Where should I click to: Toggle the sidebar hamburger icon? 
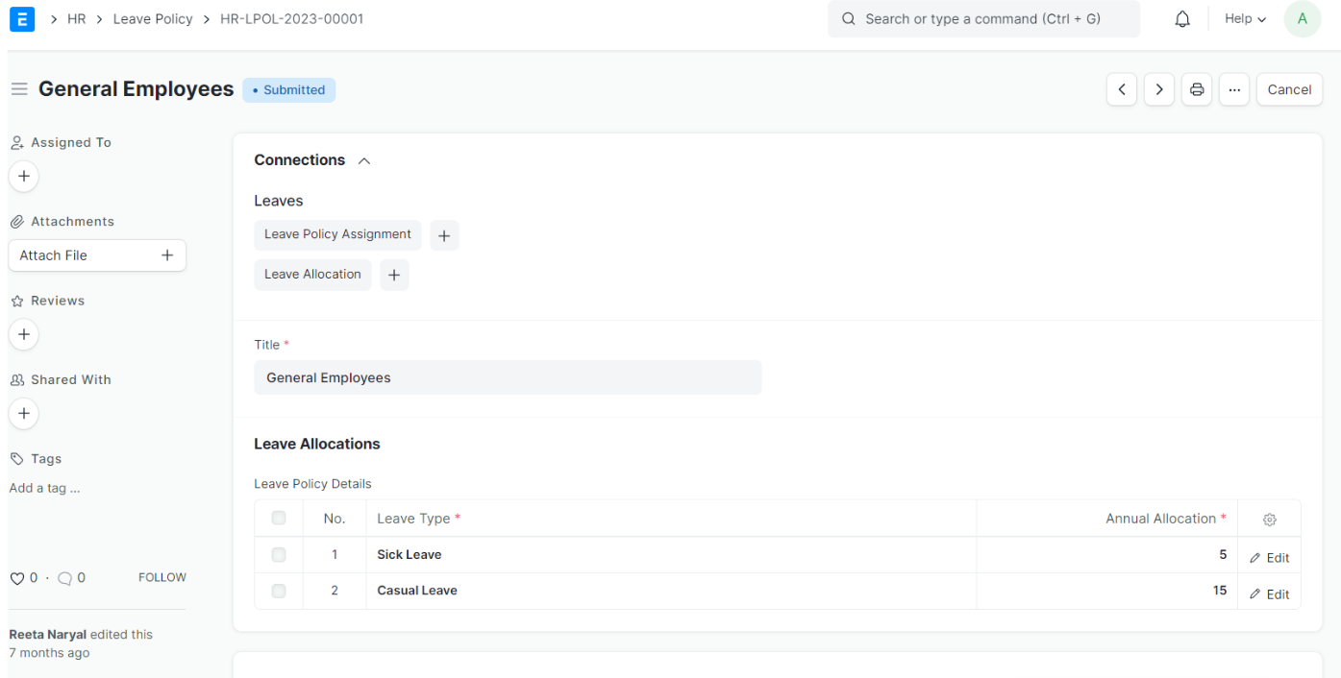click(x=19, y=89)
